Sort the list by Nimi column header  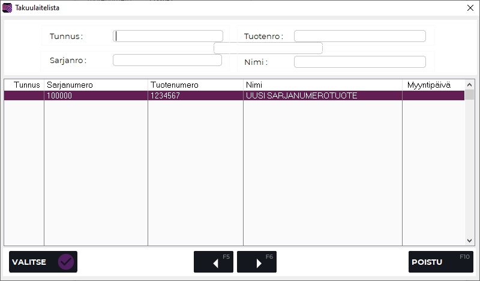tap(322, 85)
